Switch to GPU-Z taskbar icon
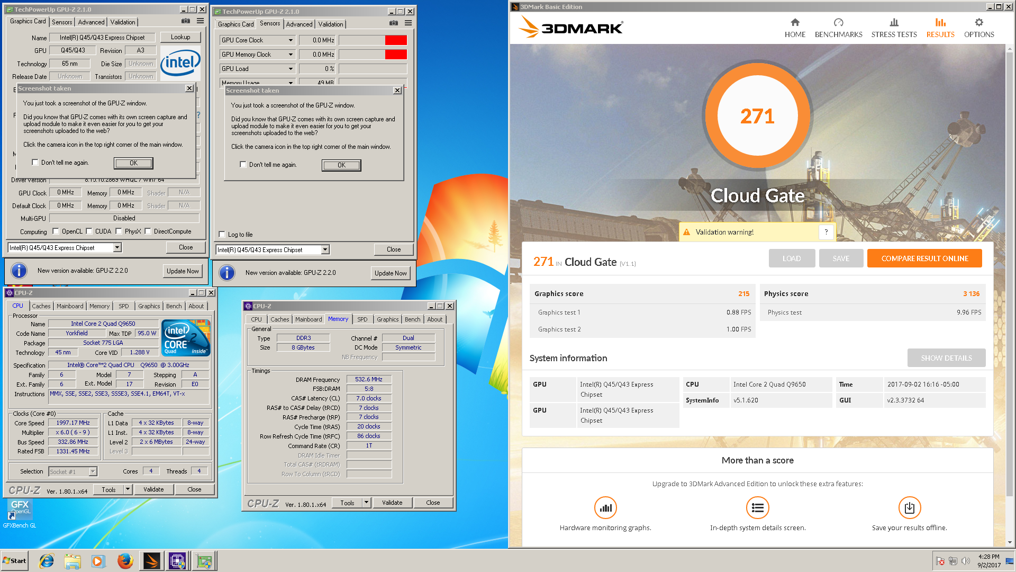Viewport: 1016px width, 572px height. [204, 561]
